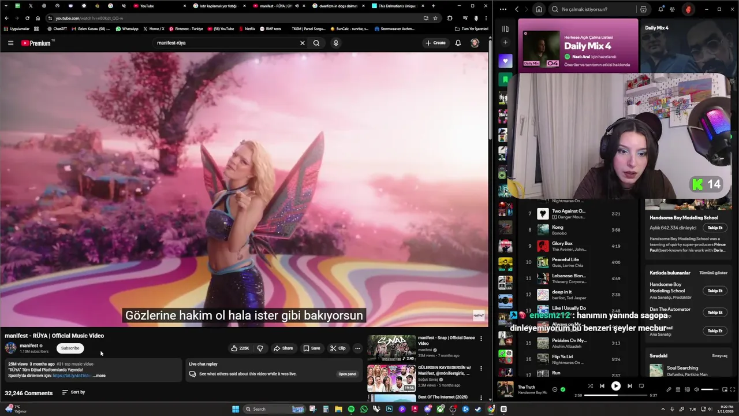Open Spotify notifications bell
The image size is (739, 416).
tap(660, 9)
